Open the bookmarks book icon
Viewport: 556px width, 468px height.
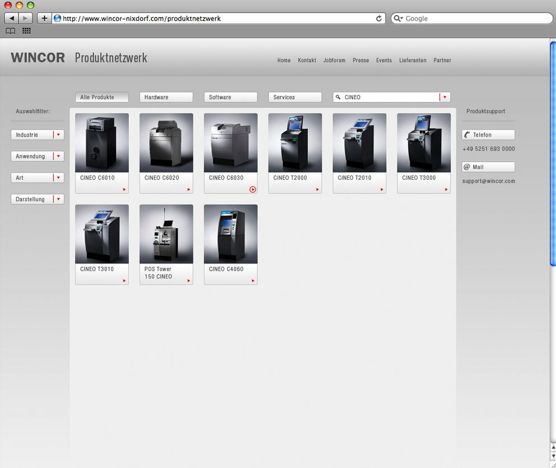(x=10, y=31)
